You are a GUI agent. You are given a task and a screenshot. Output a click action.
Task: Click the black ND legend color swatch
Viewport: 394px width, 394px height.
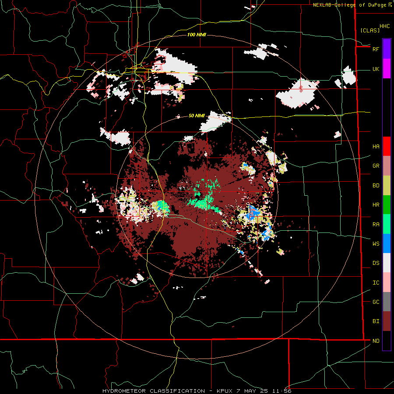(387, 341)
